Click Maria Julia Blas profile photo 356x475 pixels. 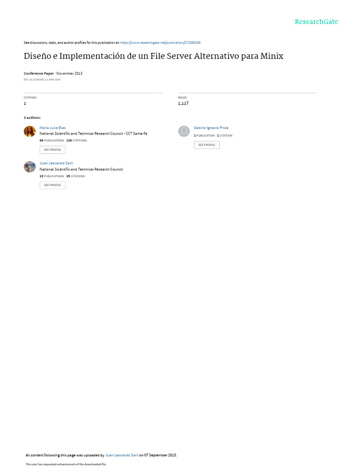[x=30, y=131]
